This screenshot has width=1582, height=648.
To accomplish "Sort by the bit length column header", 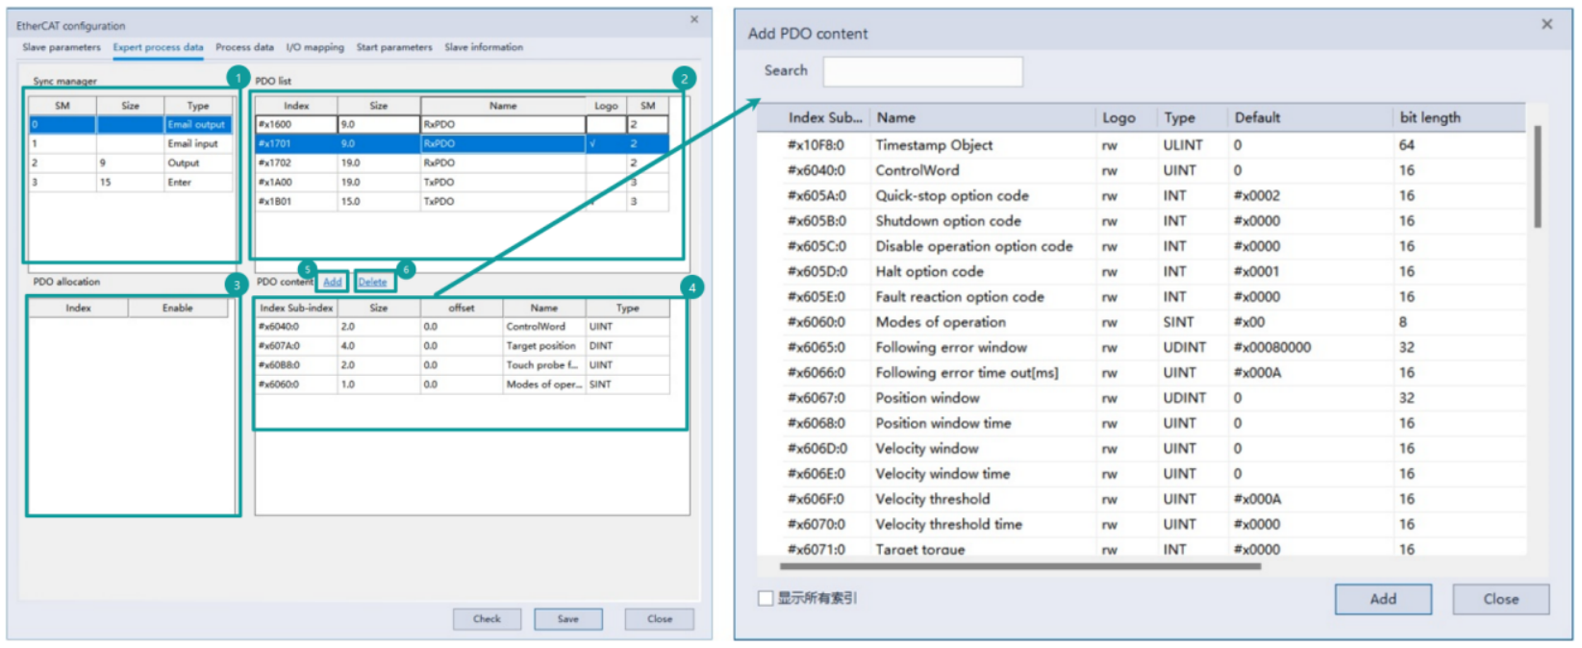I will point(1430,117).
